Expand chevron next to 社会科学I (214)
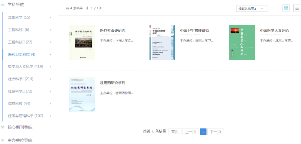This screenshot has width=301, height=144. pyautogui.click(x=50, y=79)
